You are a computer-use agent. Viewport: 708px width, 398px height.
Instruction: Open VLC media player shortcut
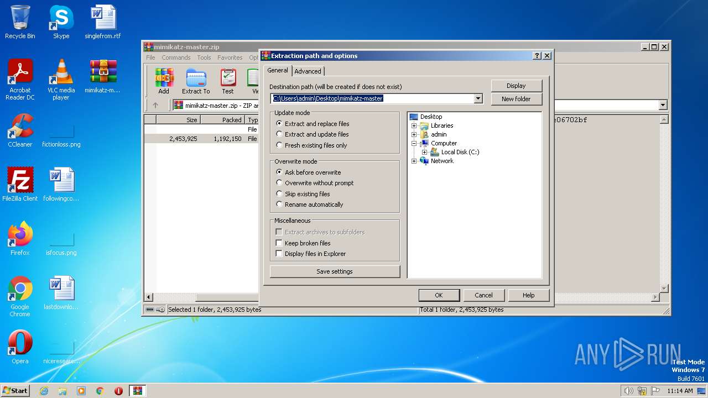pos(61,80)
